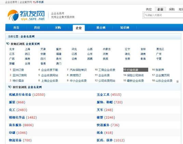Browse companies in 河北
Screen dimensions: 183x144
coord(74,49)
